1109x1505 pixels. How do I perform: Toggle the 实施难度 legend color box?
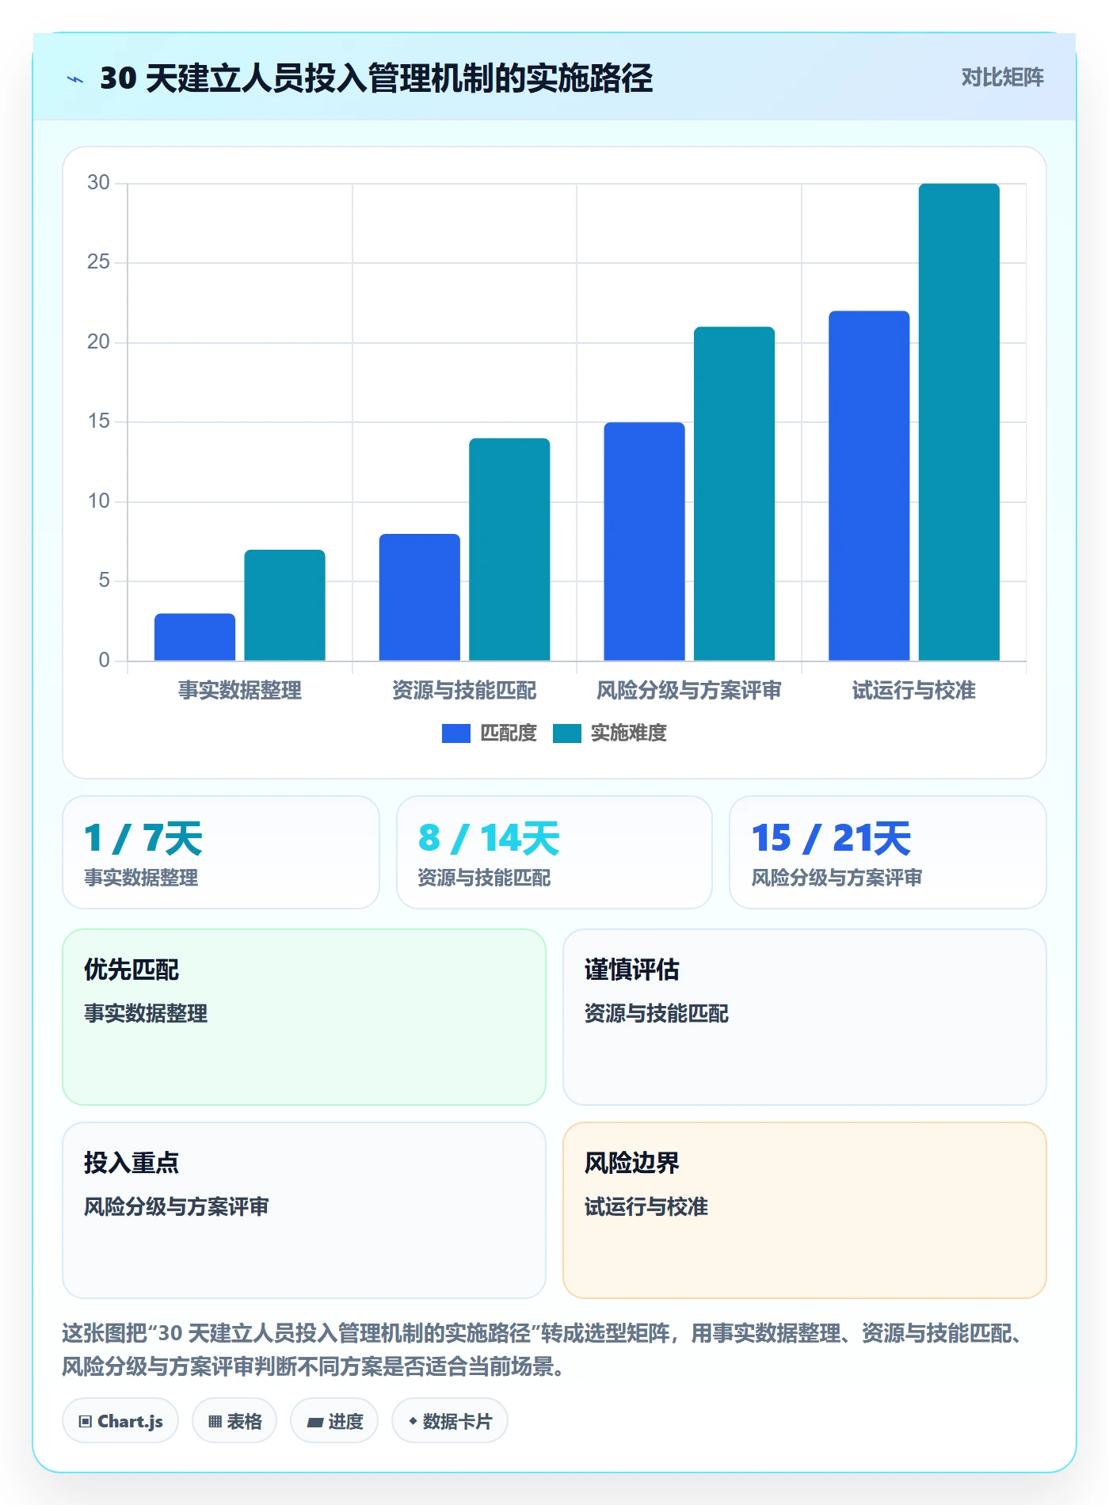coord(566,733)
